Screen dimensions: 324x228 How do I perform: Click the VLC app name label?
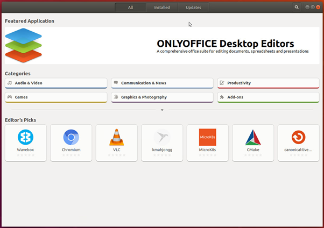coord(117,149)
